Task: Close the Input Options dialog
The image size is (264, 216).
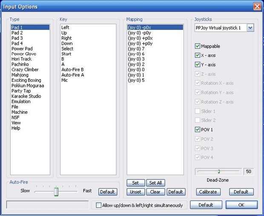Action: (257, 6)
